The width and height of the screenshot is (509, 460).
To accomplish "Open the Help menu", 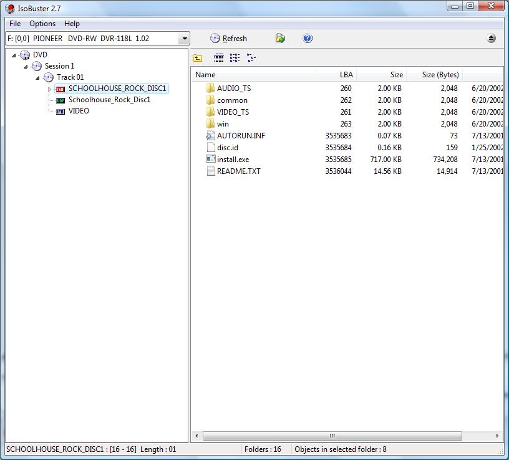I will 72,24.
